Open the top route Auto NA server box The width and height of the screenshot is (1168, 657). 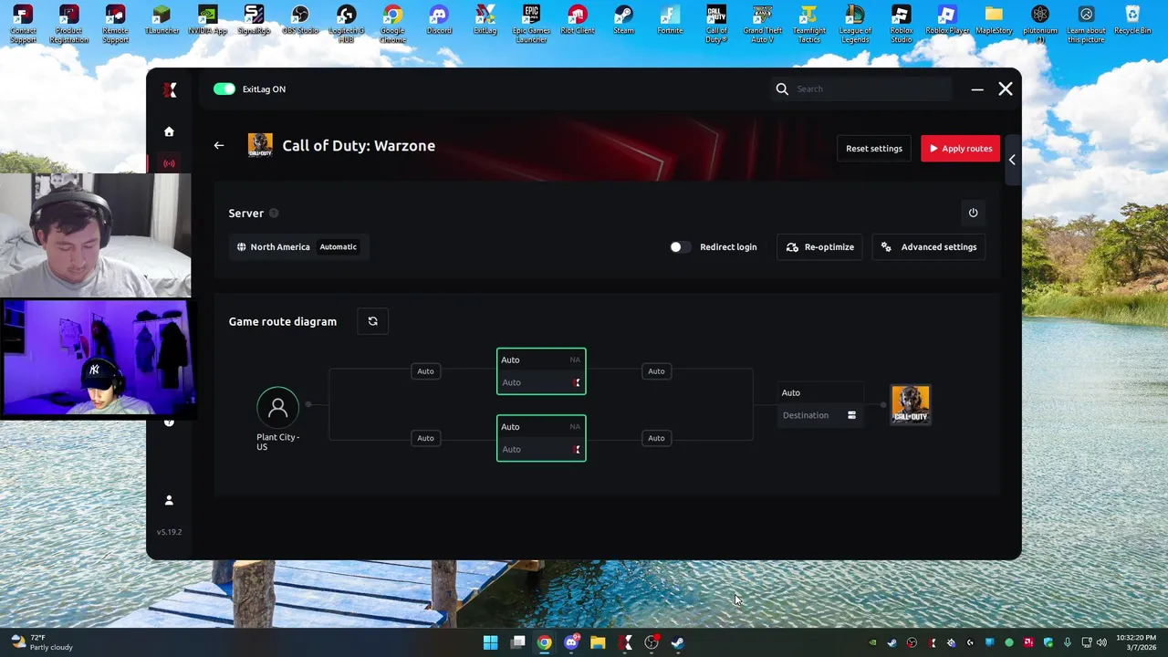click(x=541, y=371)
